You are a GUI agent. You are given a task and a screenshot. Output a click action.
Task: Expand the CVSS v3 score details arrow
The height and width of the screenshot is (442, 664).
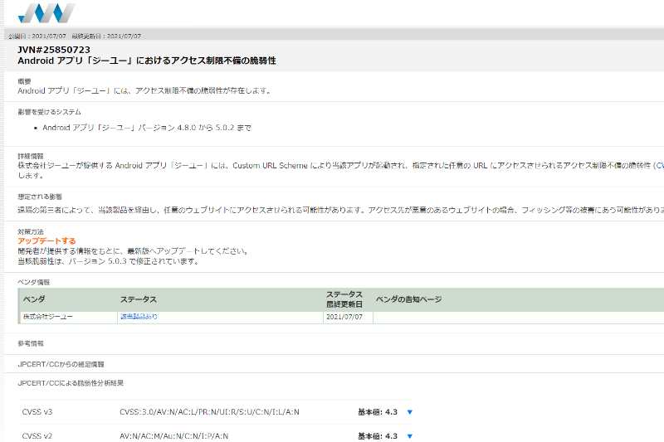(x=409, y=412)
